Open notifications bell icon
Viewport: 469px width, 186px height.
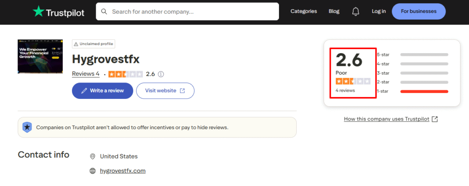[x=355, y=11]
